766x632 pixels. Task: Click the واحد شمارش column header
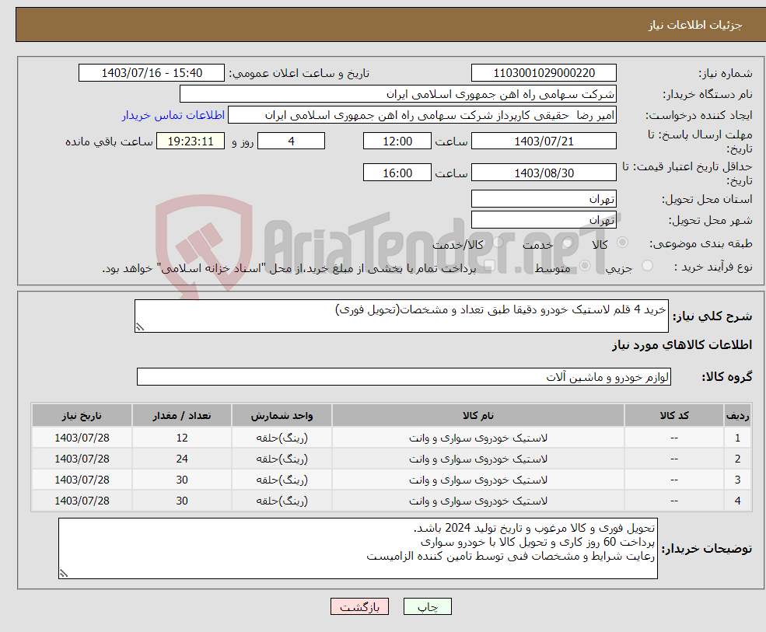pos(282,416)
